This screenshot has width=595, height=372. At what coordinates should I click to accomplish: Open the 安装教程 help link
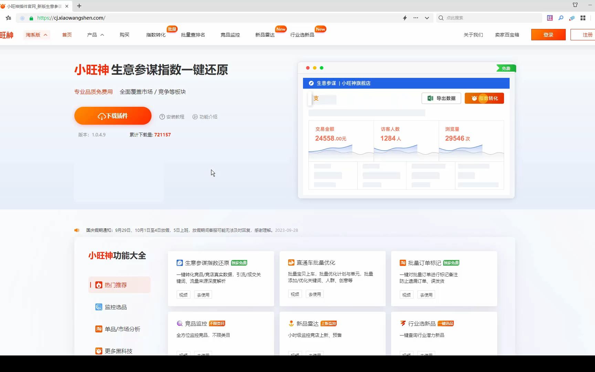click(x=172, y=117)
